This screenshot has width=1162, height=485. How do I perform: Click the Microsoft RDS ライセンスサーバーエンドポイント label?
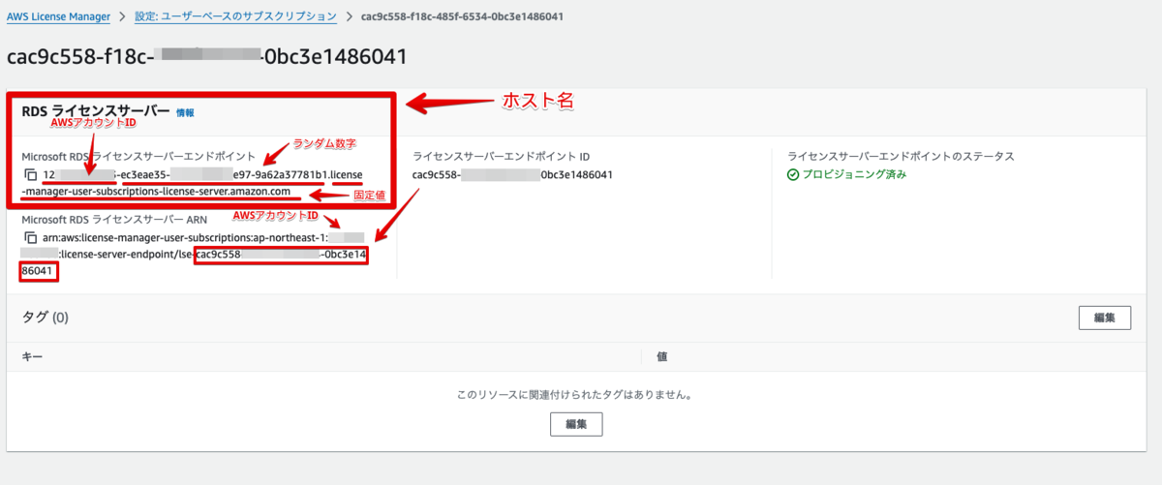click(138, 156)
